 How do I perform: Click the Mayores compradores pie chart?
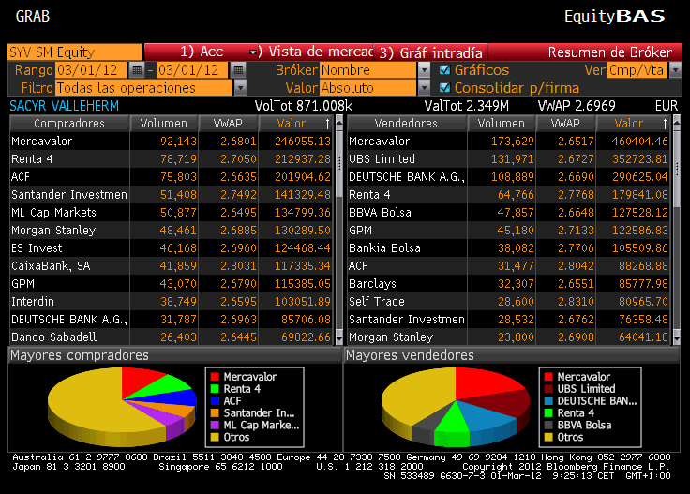point(122,407)
